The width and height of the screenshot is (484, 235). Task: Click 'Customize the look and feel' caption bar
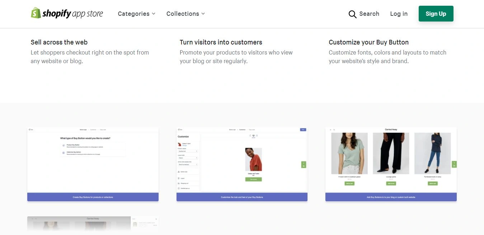[x=242, y=197]
